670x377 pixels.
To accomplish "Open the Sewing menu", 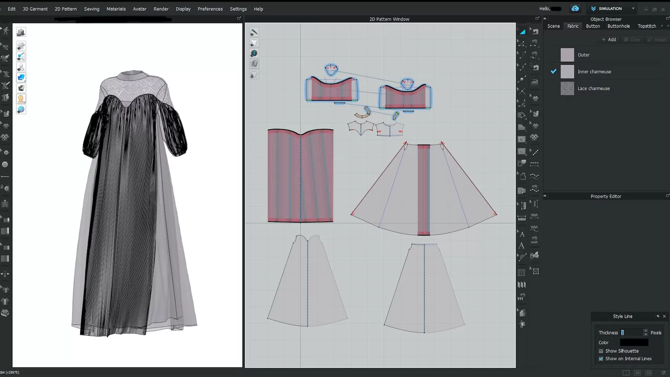I will tap(92, 9).
